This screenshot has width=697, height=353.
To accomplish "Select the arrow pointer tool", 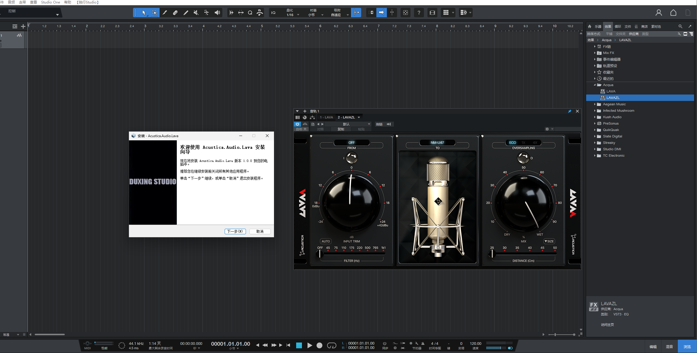I will (144, 13).
